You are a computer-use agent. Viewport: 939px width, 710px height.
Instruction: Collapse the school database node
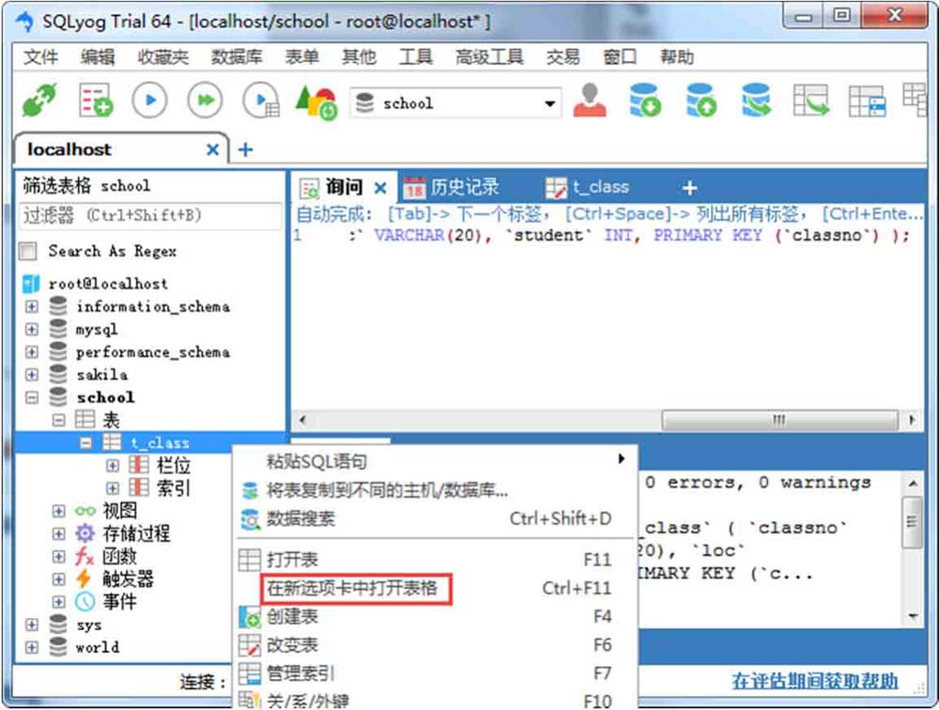(32, 398)
